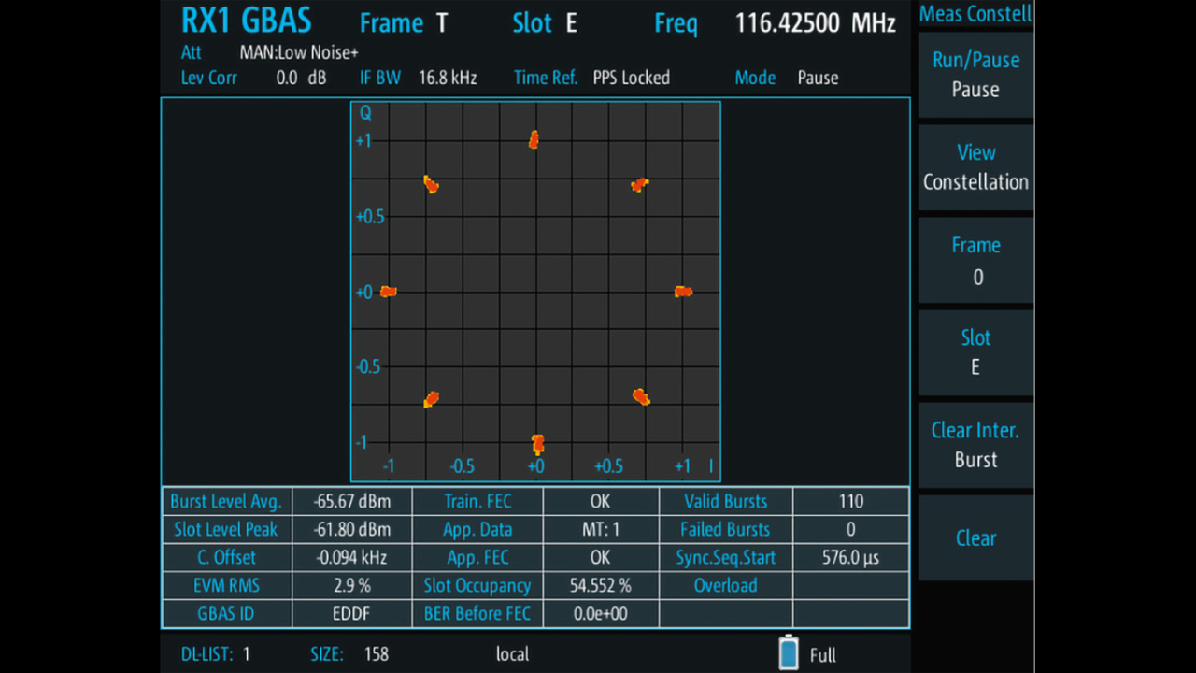1196x673 pixels.
Task: Click the Sync.Seq.Start label
Action: (x=726, y=557)
